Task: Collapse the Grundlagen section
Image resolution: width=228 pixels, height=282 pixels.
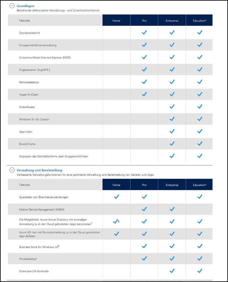Action: [12, 6]
